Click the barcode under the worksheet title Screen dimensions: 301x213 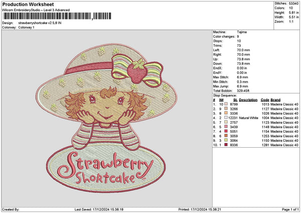pyautogui.click(x=57, y=16)
